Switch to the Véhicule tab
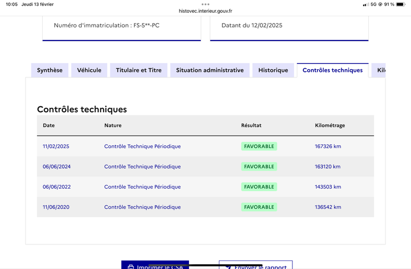 (89, 70)
